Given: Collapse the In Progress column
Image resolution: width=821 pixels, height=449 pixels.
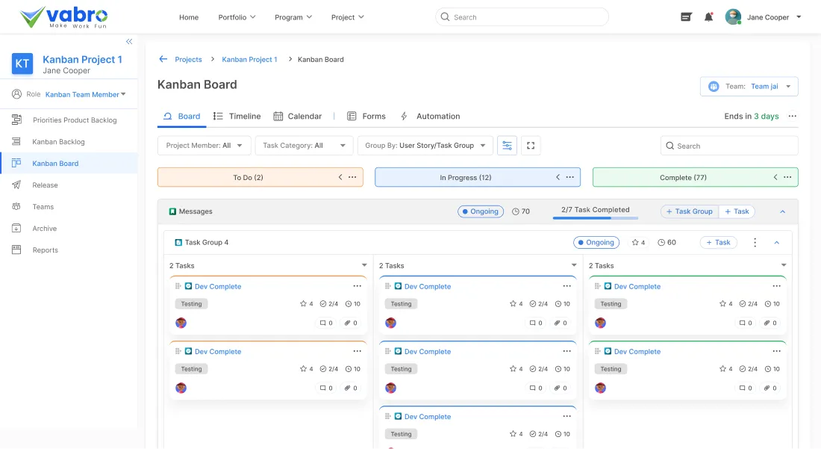Looking at the screenshot, I should [x=558, y=178].
